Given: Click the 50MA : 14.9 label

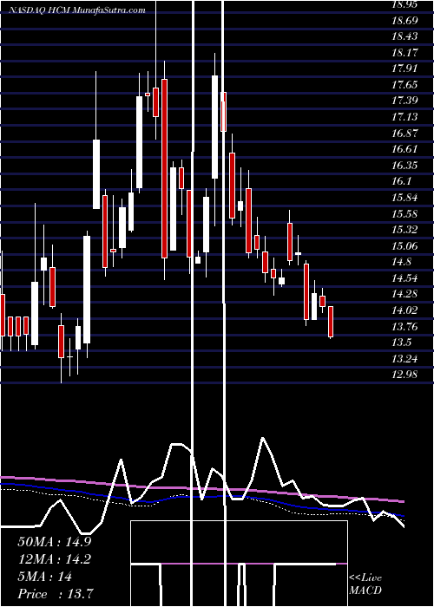Looking at the screenshot, I should [54, 542].
